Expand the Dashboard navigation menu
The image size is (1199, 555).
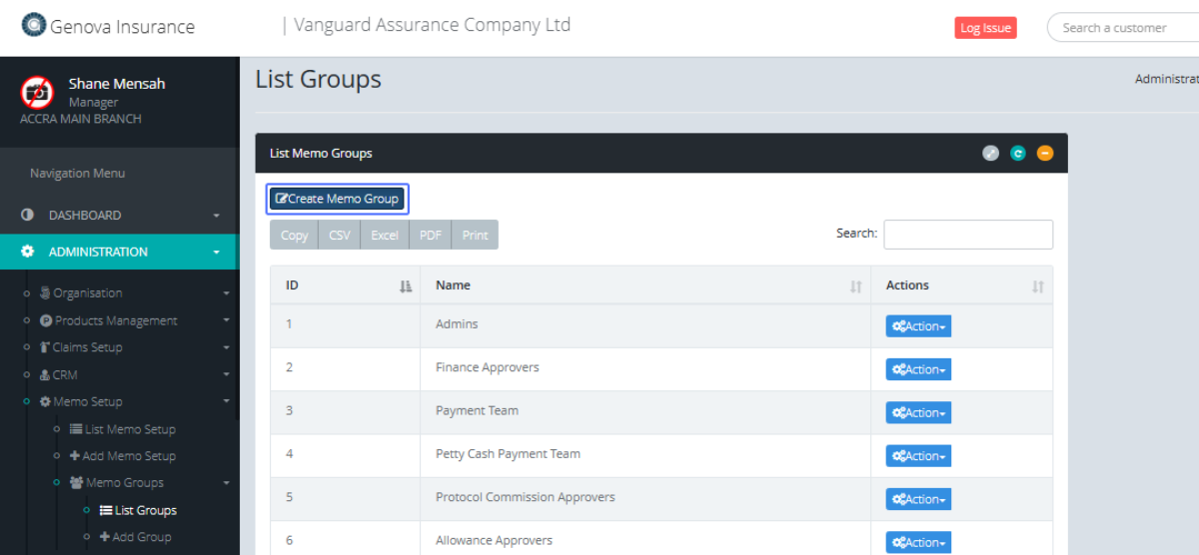coord(118,216)
